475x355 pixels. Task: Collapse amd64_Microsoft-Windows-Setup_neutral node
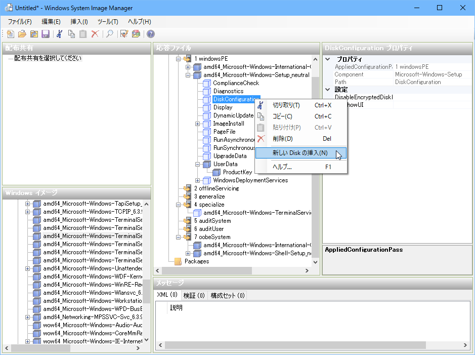point(188,75)
